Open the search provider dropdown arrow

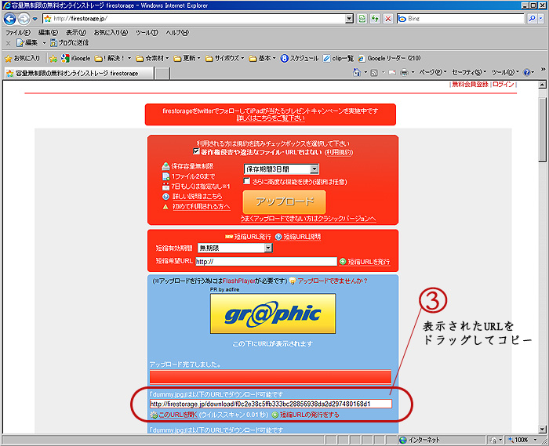click(541, 19)
